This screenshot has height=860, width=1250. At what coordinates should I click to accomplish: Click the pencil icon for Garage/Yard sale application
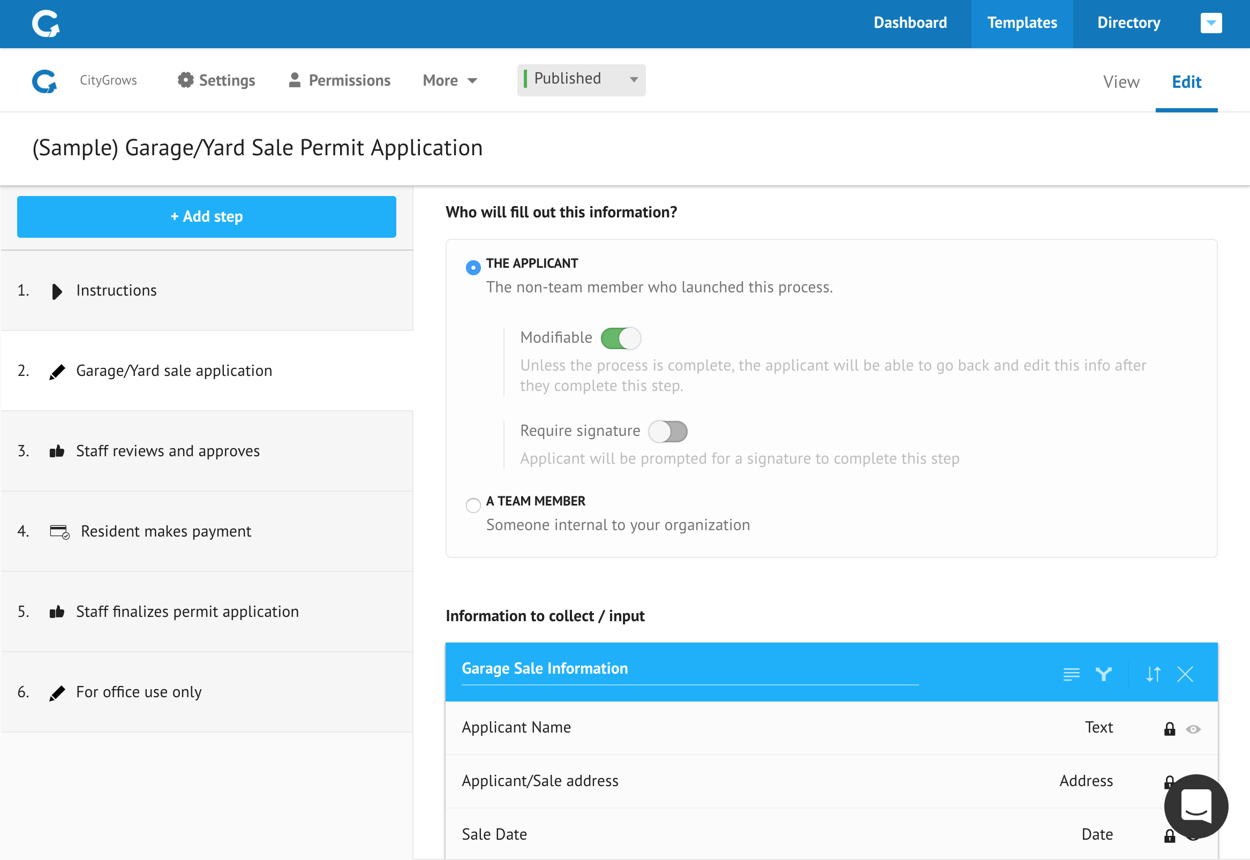pyautogui.click(x=57, y=371)
